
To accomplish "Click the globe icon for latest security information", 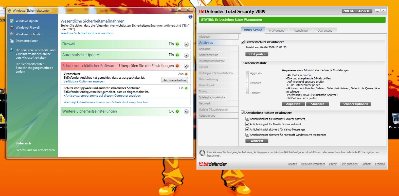I will pyautogui.click(x=11, y=50).
